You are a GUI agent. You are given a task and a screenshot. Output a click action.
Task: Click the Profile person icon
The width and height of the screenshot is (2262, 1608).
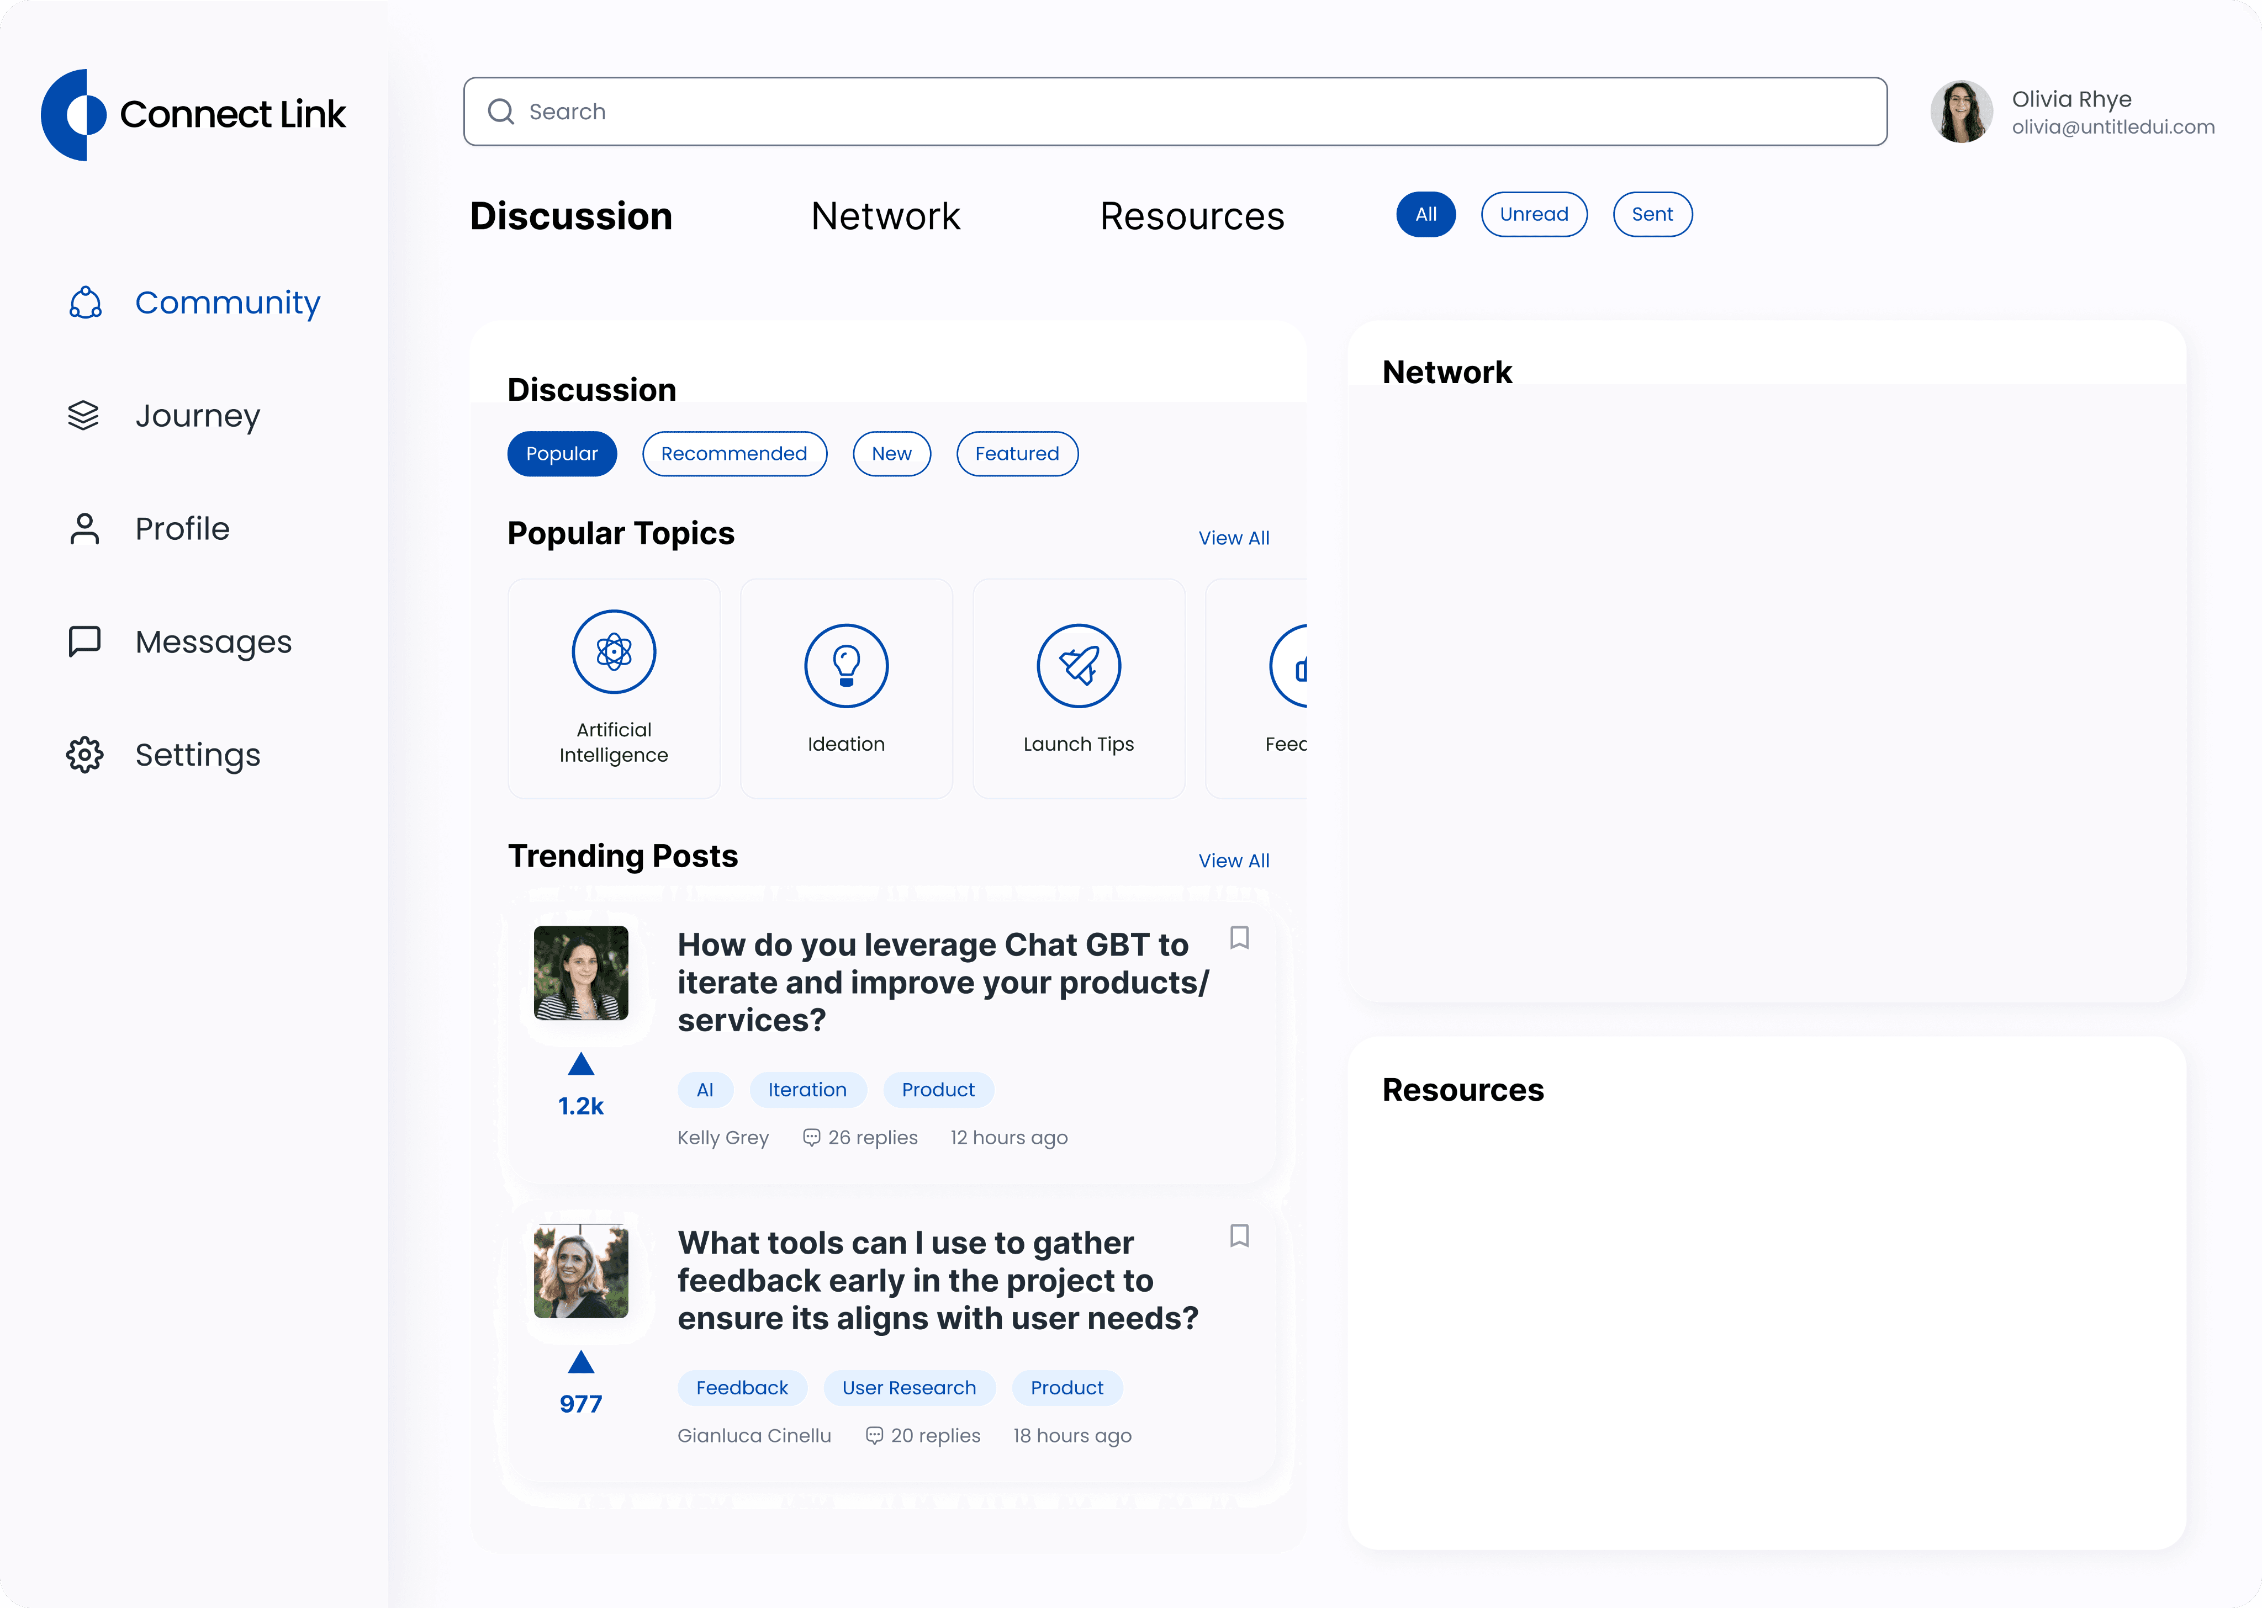[85, 529]
